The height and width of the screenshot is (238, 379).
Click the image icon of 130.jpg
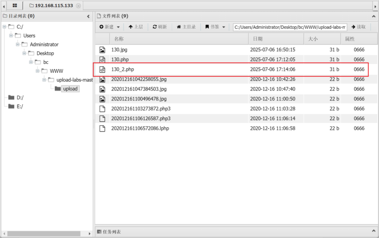click(102, 50)
